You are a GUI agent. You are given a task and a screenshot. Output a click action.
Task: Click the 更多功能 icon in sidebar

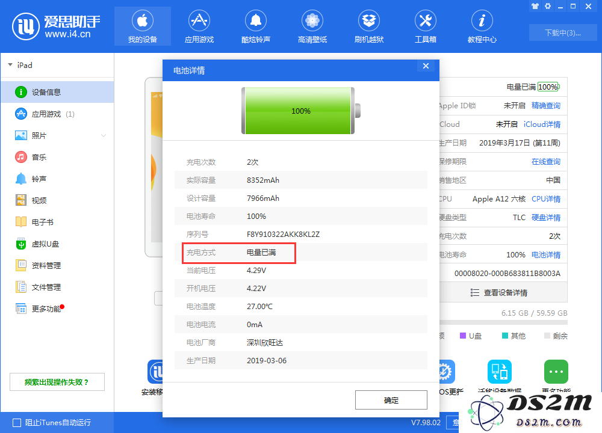point(20,309)
